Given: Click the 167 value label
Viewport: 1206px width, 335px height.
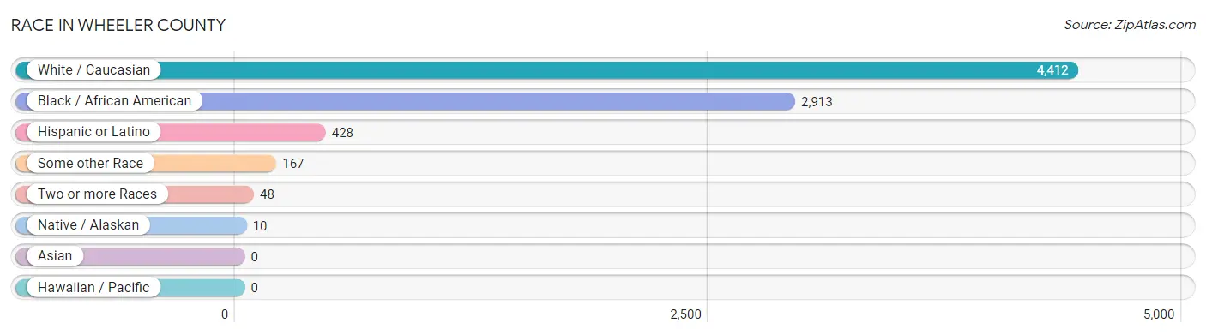Looking at the screenshot, I should pos(293,163).
